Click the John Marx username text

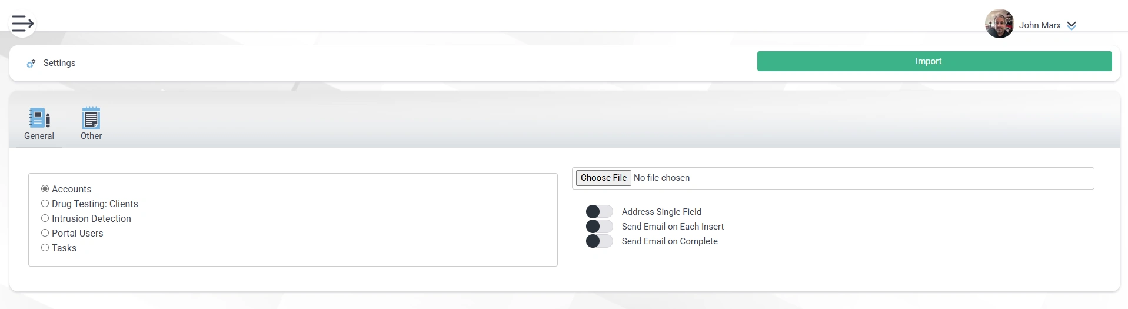pyautogui.click(x=1040, y=25)
